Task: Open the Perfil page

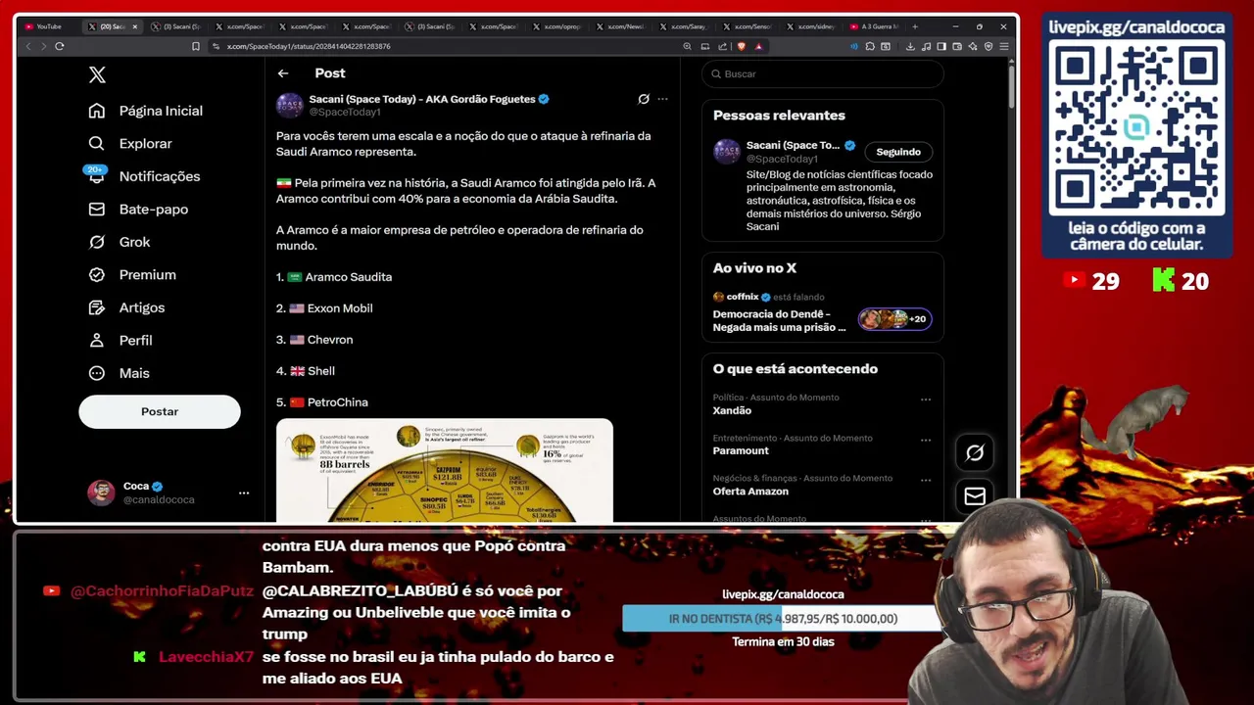Action: (120, 340)
